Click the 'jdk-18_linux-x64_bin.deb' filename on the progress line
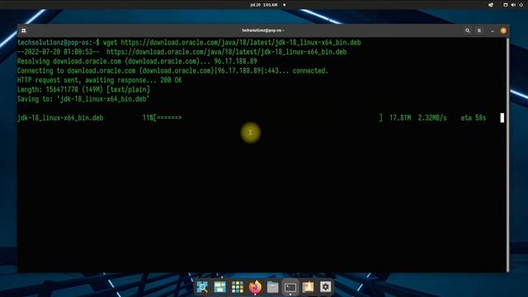The image size is (528, 297). click(60, 118)
